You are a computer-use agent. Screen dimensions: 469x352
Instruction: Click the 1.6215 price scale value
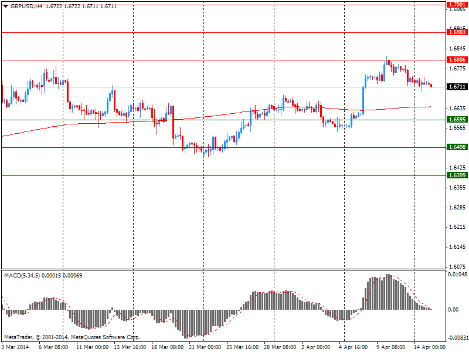(x=458, y=227)
